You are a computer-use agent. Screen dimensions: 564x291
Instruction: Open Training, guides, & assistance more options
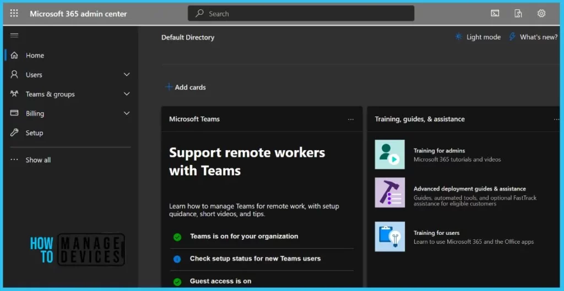(556, 119)
